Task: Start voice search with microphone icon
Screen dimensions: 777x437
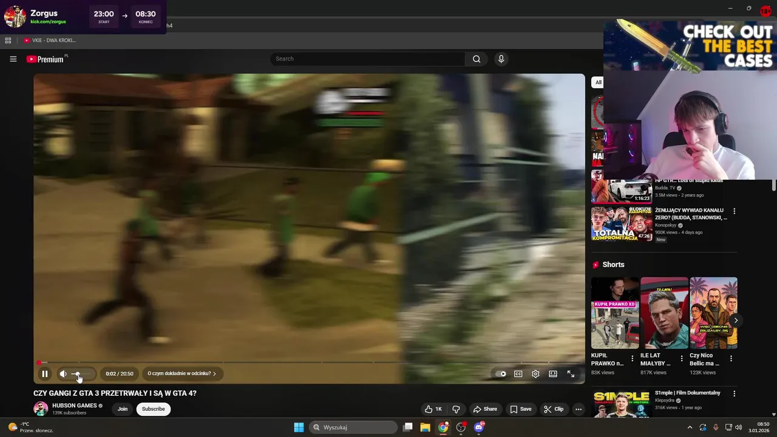Action: pos(501,59)
